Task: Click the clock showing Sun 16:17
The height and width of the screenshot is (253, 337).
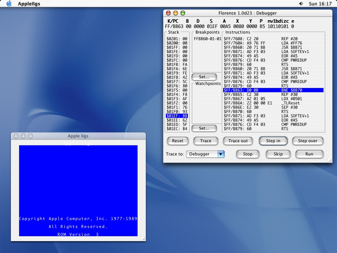Action: 320,4
